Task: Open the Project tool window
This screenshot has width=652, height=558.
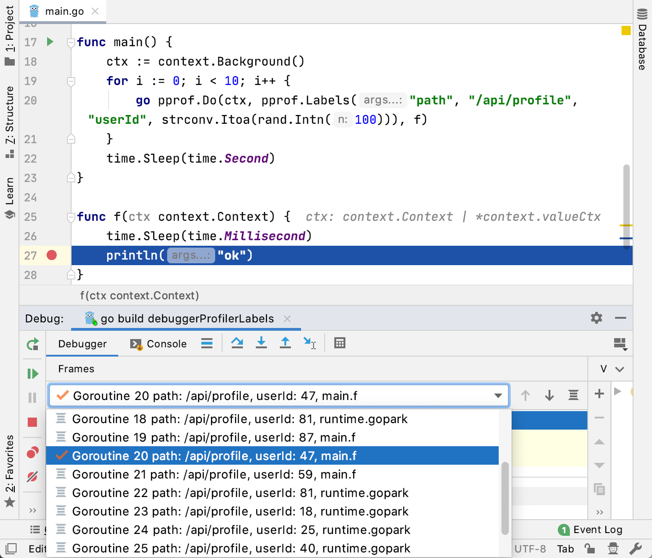Action: point(9,35)
